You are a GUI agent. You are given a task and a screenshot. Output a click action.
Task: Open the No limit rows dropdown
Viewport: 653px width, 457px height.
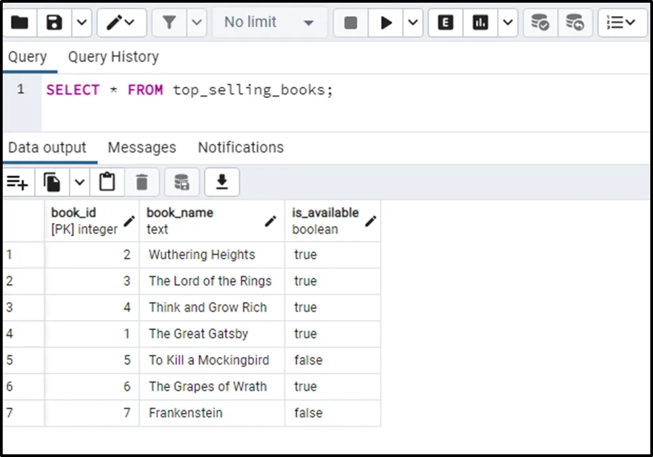click(269, 23)
